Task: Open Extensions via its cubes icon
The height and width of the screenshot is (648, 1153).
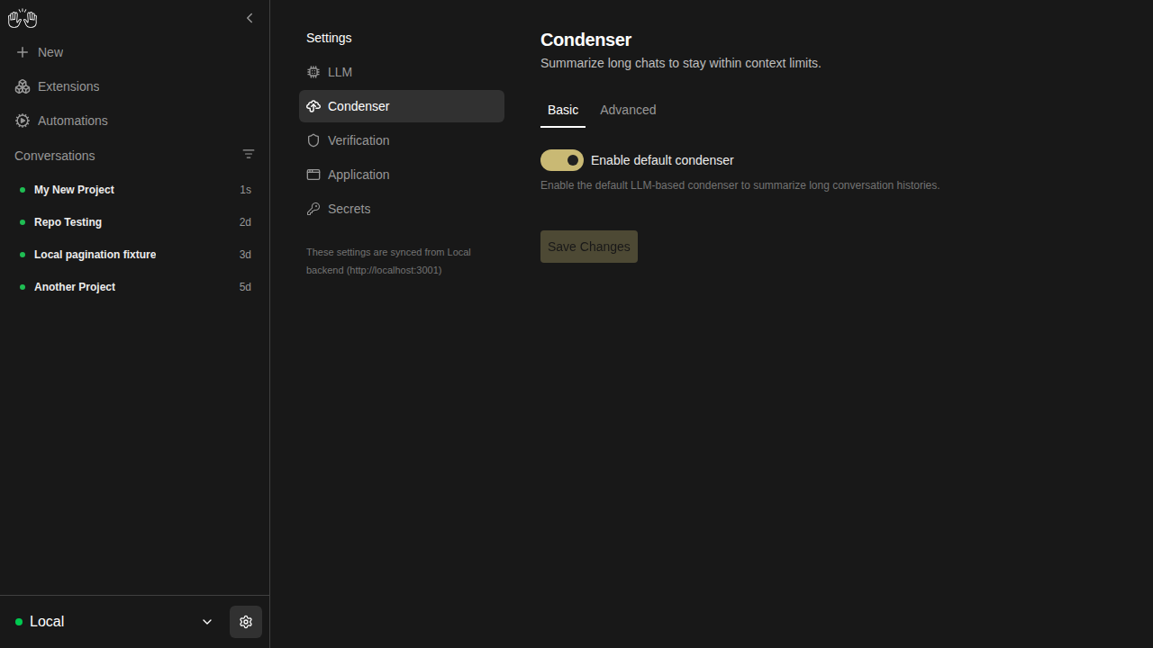Action: tap(23, 86)
